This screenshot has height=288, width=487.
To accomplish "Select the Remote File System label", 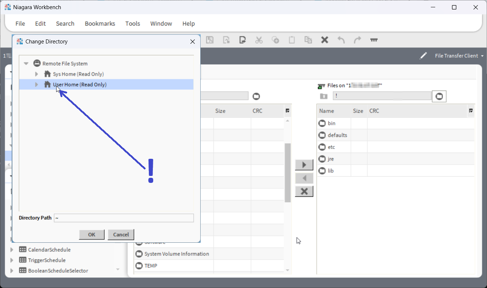I will coord(65,64).
